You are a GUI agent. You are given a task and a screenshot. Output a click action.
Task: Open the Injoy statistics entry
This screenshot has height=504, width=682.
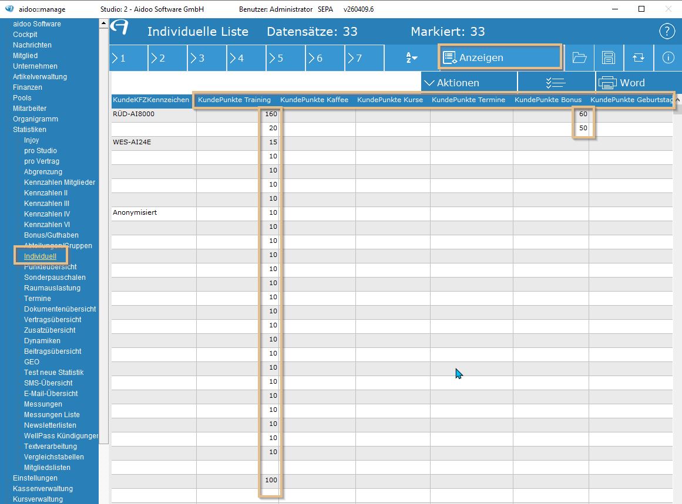point(31,140)
